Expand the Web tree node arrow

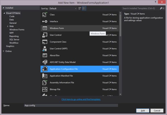click(8, 26)
